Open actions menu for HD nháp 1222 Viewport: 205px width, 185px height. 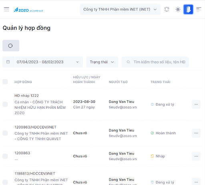click(x=196, y=104)
